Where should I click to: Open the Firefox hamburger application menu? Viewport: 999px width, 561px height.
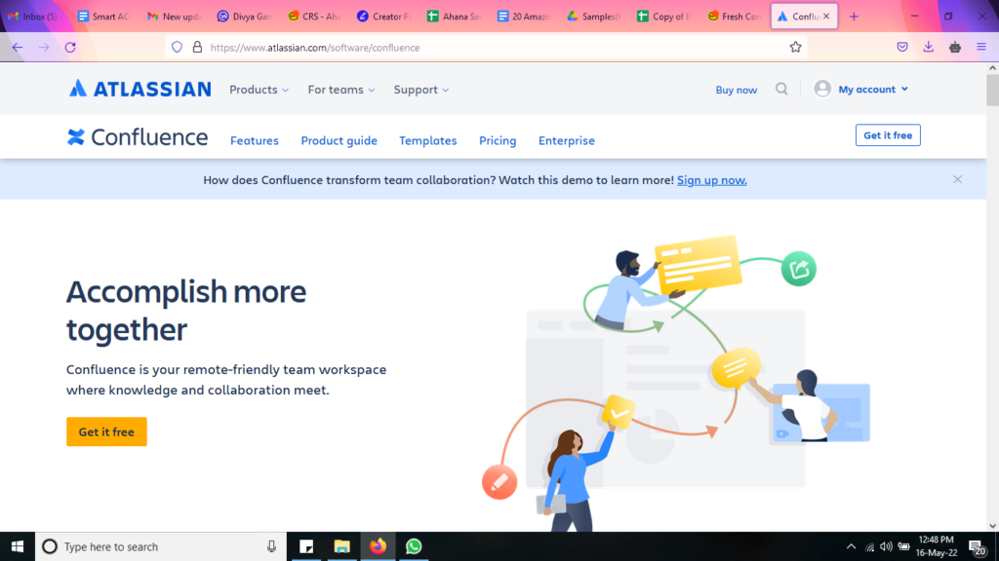981,47
